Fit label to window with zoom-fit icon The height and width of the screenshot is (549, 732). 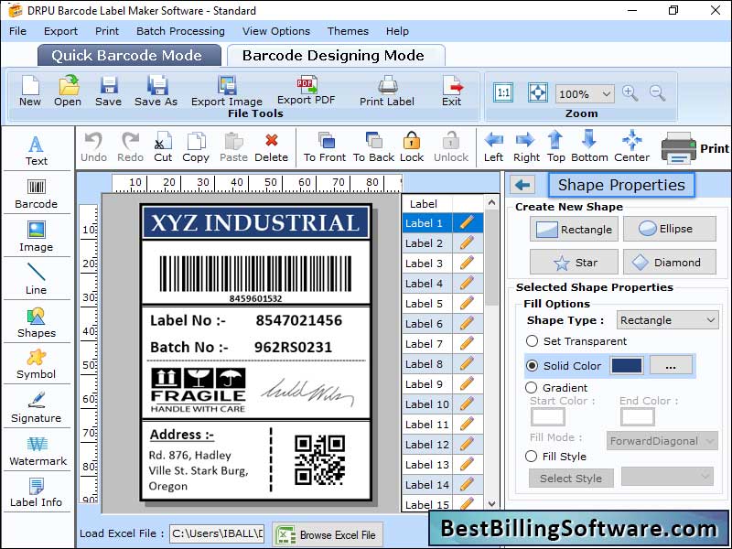coord(537,92)
